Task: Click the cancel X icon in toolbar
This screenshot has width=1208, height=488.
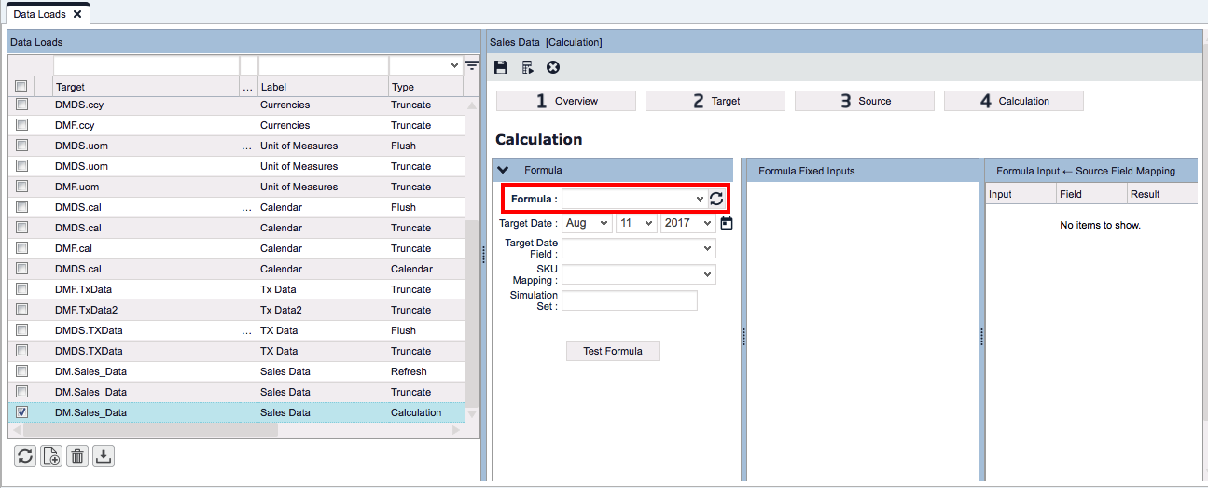Action: pos(553,67)
